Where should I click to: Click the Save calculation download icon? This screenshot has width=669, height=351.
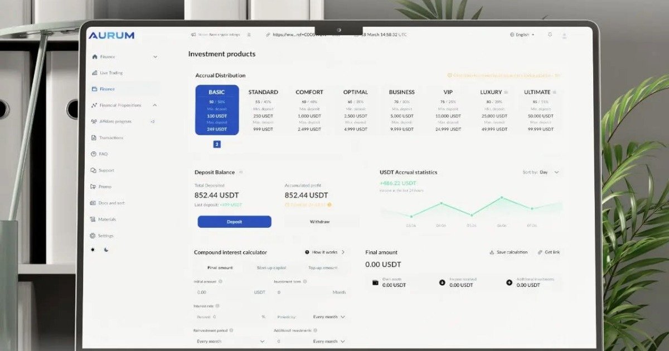(491, 252)
